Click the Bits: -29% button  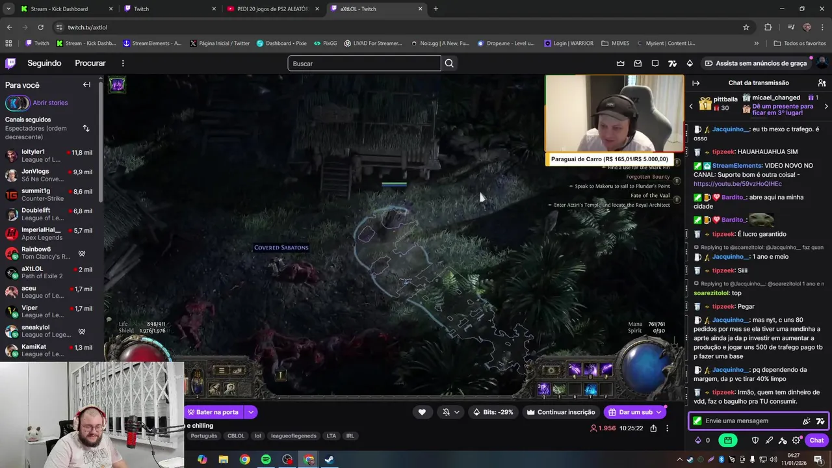pyautogui.click(x=493, y=412)
